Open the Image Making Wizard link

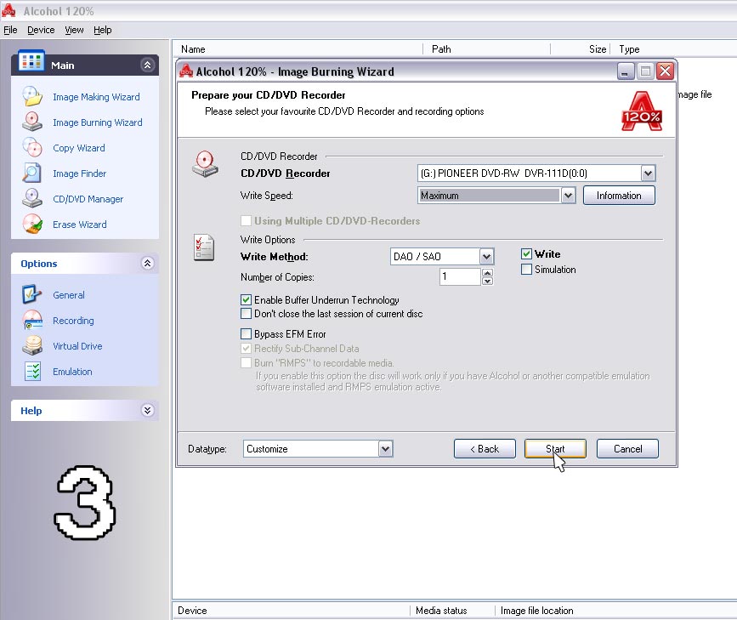(x=96, y=97)
